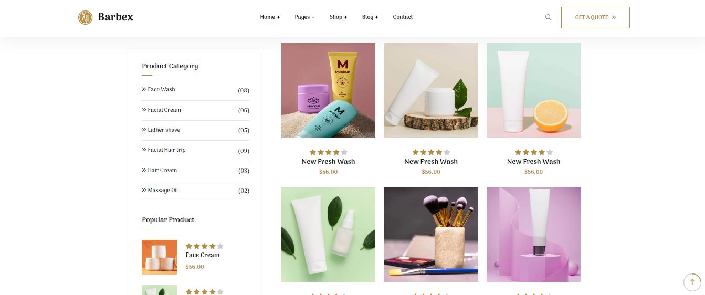Select the Facial Cream category
This screenshot has height=295, width=705.
[x=196, y=110]
